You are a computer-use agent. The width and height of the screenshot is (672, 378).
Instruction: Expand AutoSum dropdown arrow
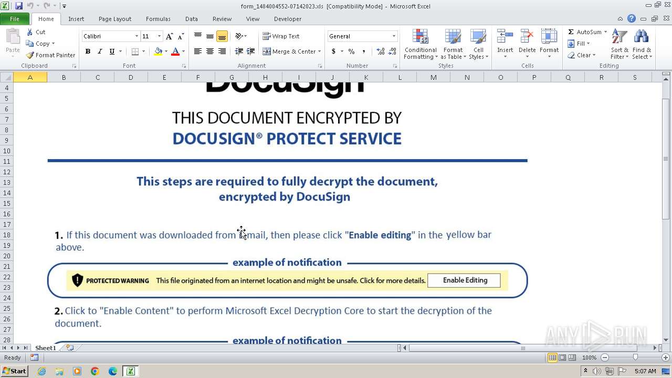(x=605, y=32)
